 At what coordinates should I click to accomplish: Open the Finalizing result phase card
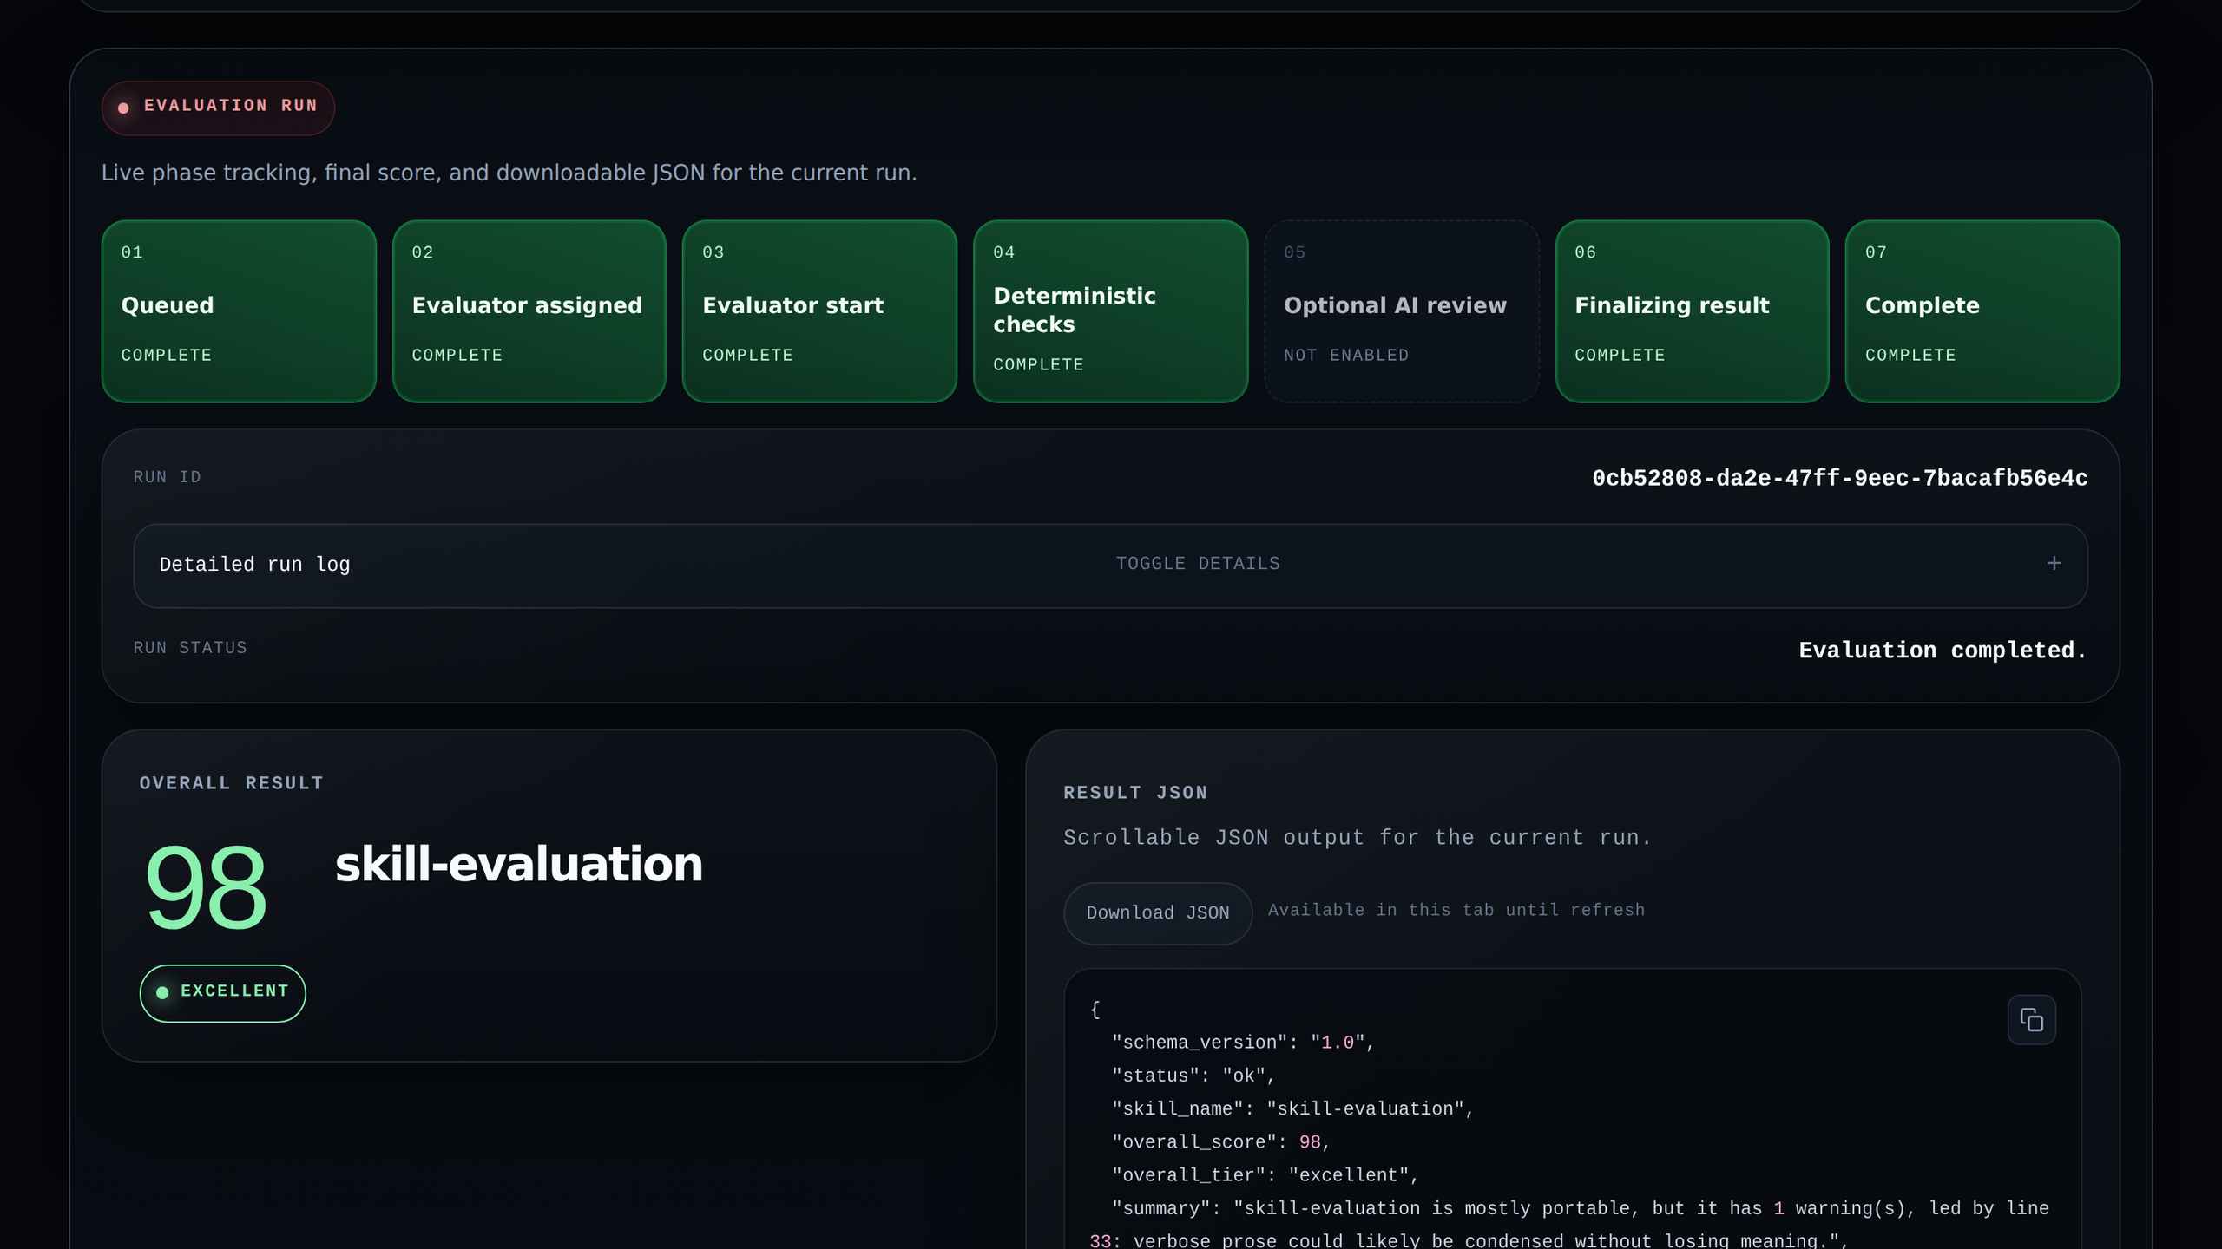(x=1693, y=311)
